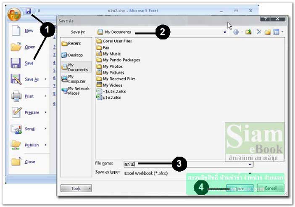The width and height of the screenshot is (295, 207).
Task: Click the Back navigation icon in Save As
Action: (236, 32)
